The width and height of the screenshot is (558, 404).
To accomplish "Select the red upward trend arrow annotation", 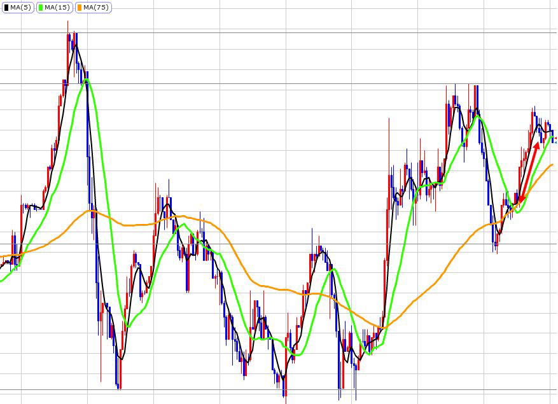I will (529, 172).
